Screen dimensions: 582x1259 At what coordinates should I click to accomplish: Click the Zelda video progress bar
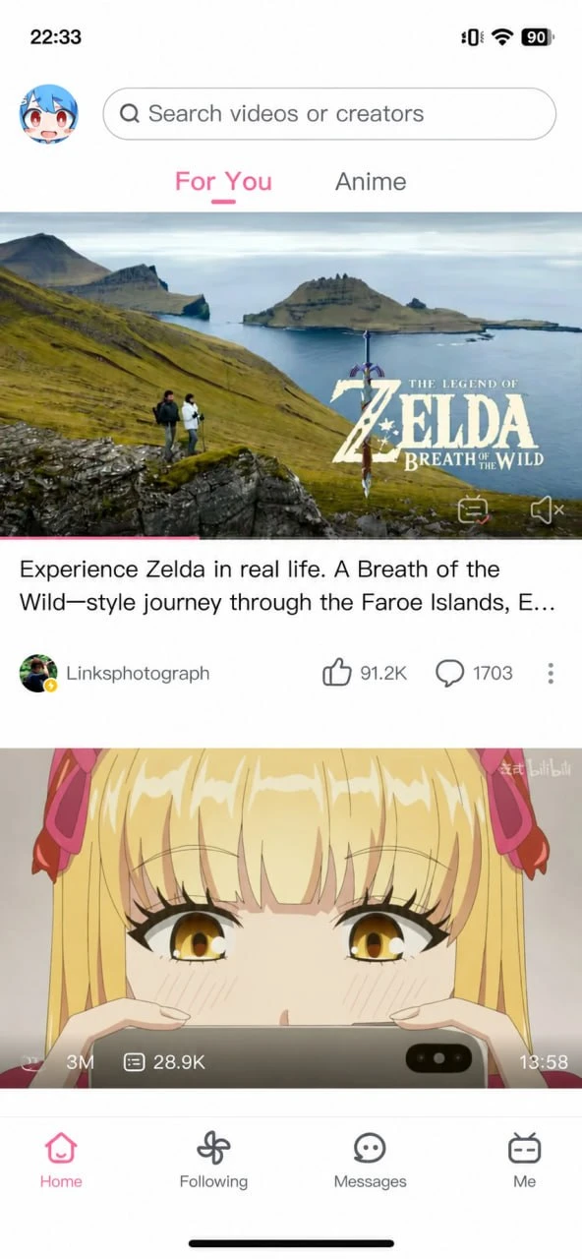(291, 537)
